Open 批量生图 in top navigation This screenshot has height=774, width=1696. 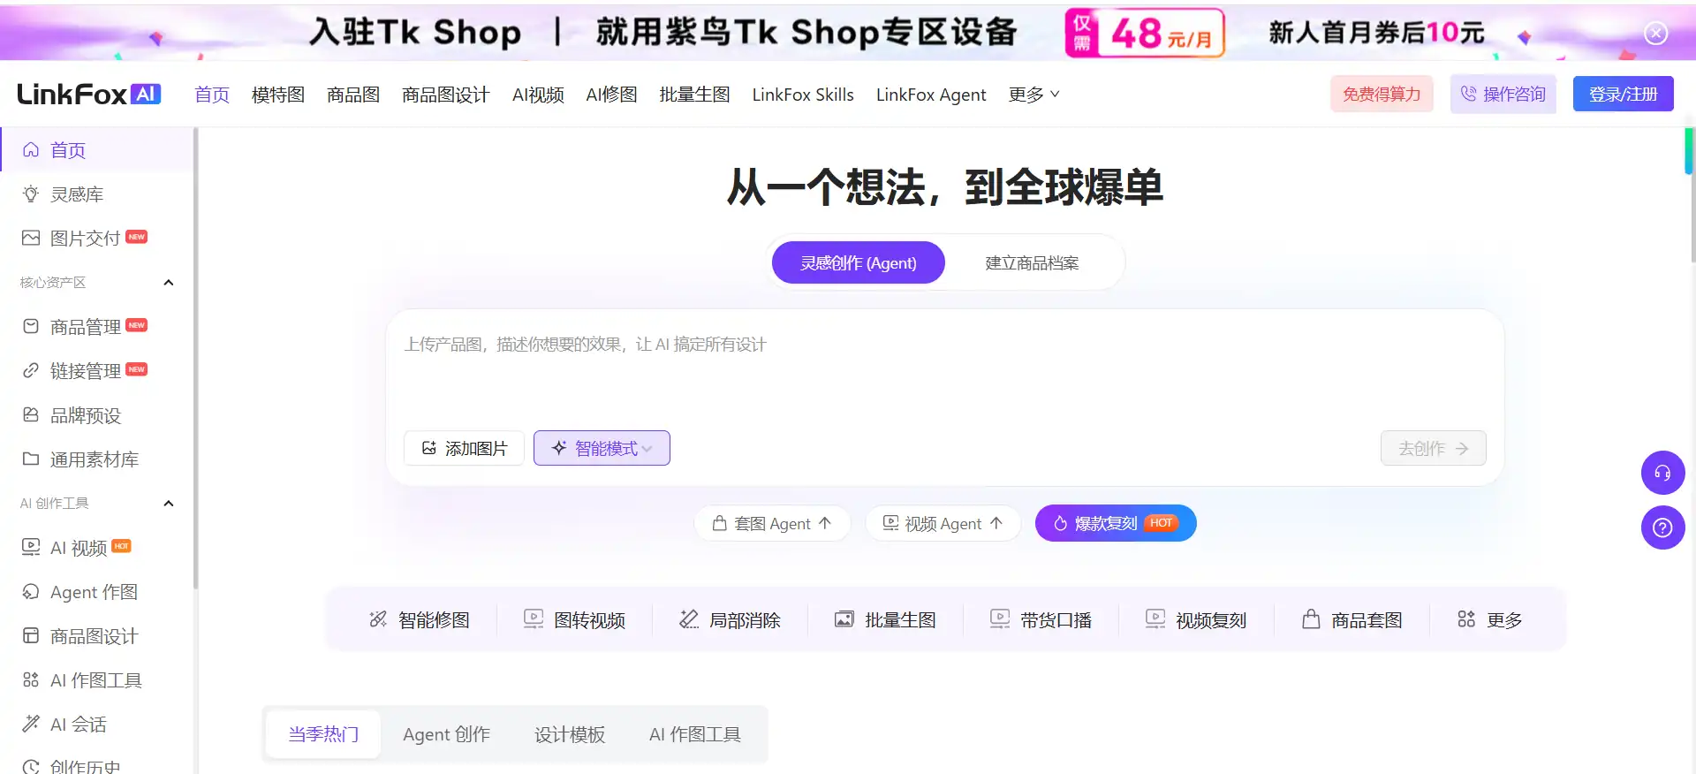point(695,95)
